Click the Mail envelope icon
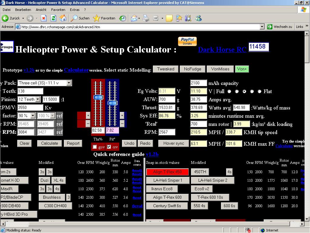Screen dimensions: 310x233 click(x=134, y=18)
